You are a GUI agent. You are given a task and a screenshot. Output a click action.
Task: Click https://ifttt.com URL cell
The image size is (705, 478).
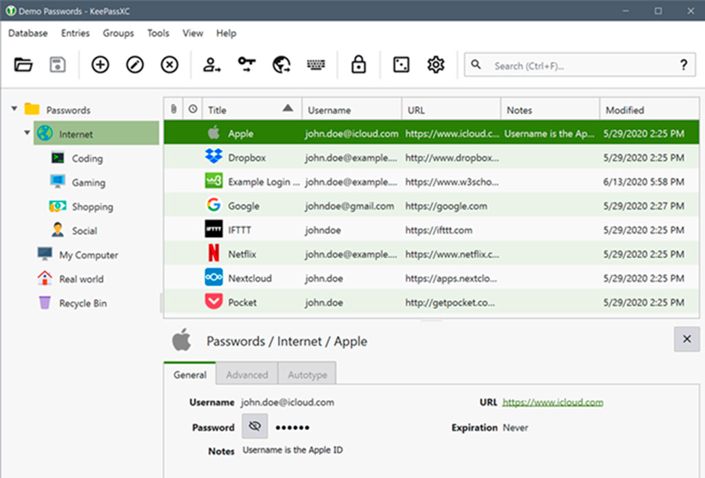[x=439, y=230]
